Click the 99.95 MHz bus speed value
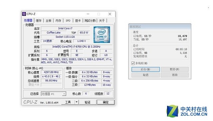 [x=51, y=81]
